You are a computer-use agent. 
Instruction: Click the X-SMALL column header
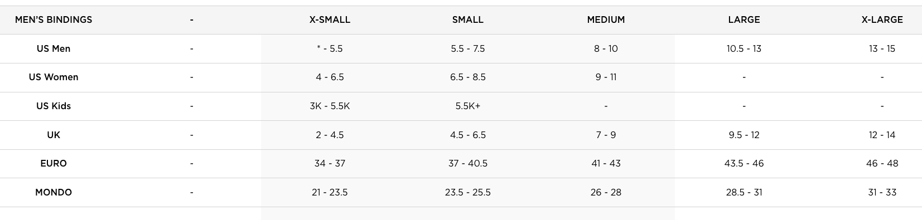tap(330, 19)
